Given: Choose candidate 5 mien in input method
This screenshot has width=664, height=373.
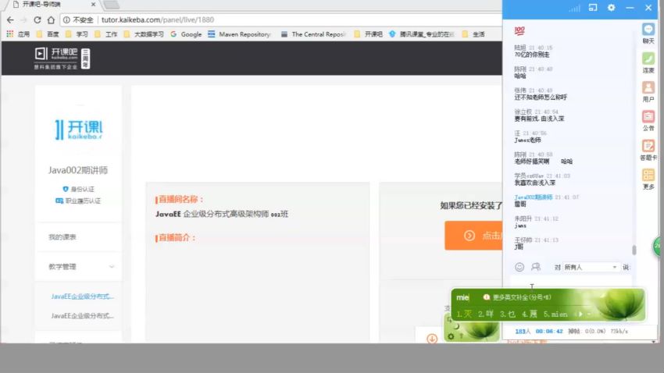Looking at the screenshot, I should click(x=555, y=314).
